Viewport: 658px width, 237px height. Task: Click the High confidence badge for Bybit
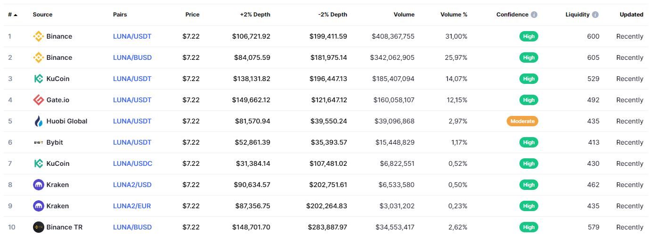tap(529, 142)
